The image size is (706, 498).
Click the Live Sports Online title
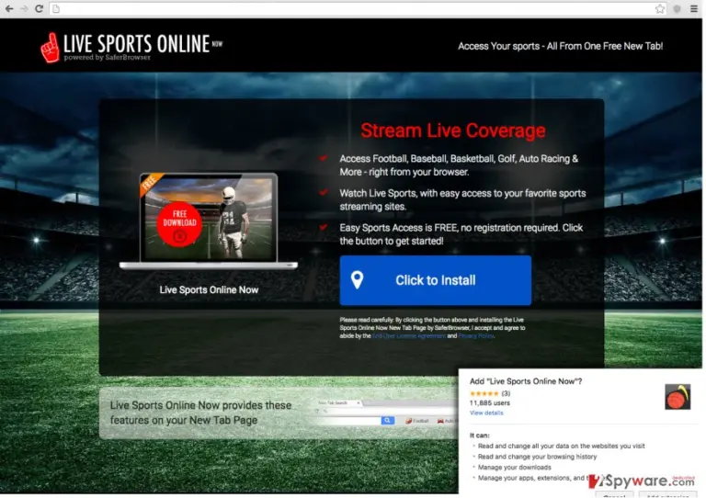[137, 43]
